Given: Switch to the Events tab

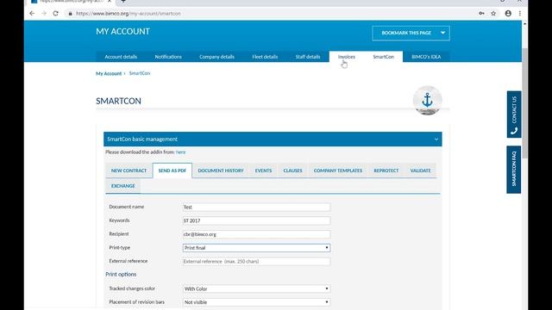Looking at the screenshot, I should click(263, 170).
